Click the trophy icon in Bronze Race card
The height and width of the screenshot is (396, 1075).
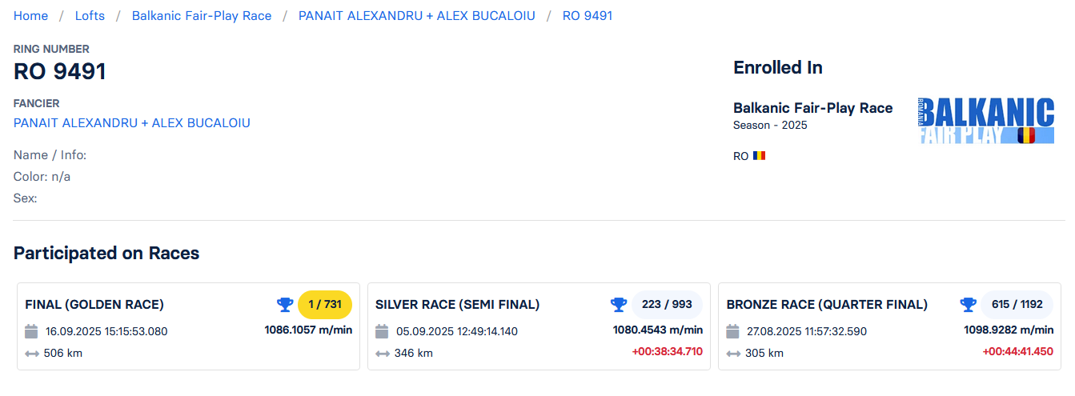point(968,305)
